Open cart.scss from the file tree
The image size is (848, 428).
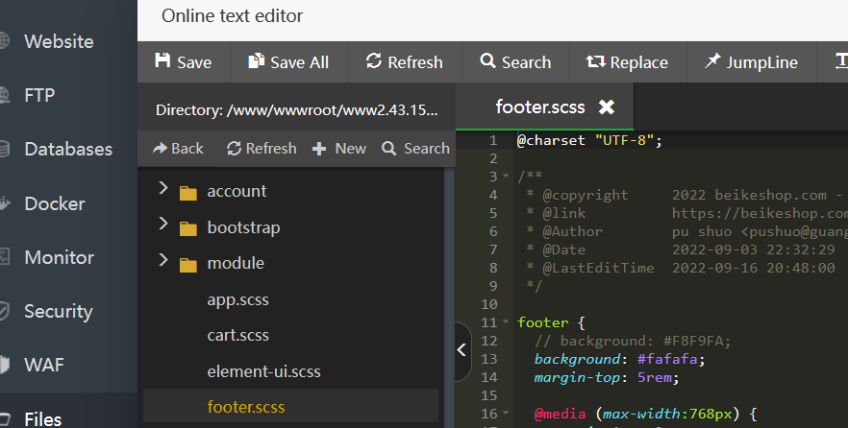click(x=237, y=335)
